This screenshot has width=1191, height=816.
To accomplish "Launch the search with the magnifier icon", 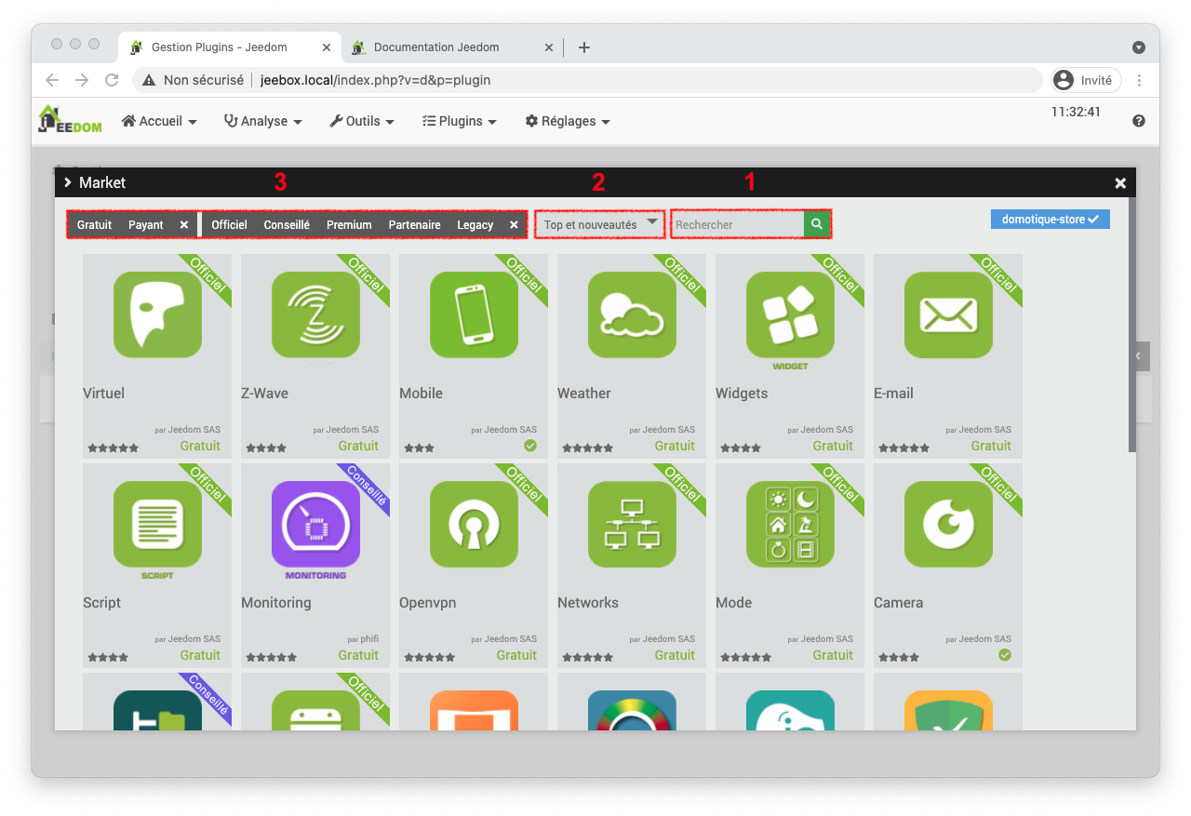I will (816, 223).
